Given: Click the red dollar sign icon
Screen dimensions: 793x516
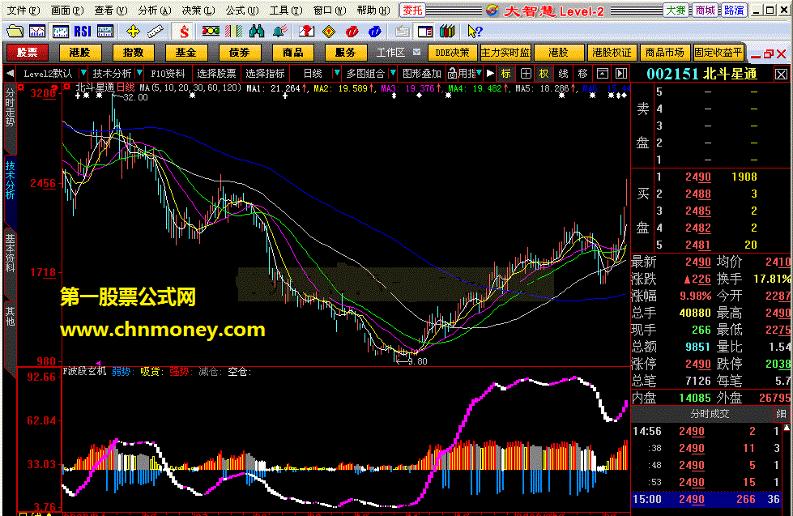Looking at the screenshot, I should pos(184,32).
